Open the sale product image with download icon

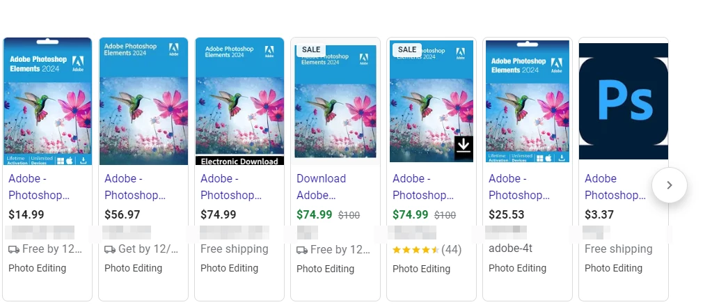432,101
